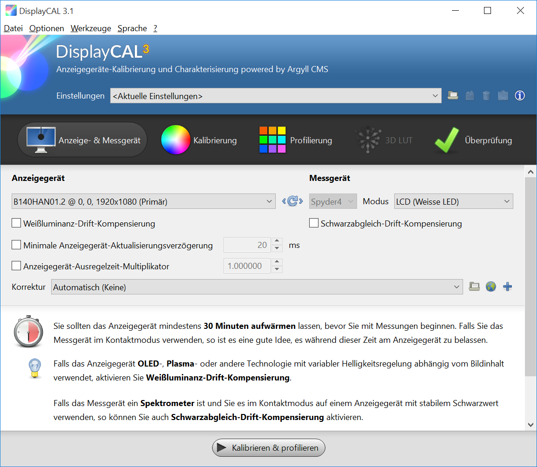Minimize the DisplayCAL window
The image size is (537, 467).
click(455, 11)
